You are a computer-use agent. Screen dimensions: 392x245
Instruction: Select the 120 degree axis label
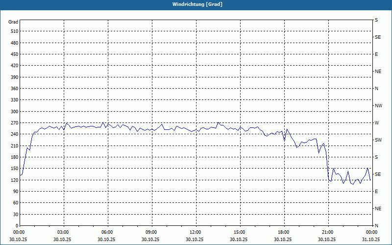(15, 180)
